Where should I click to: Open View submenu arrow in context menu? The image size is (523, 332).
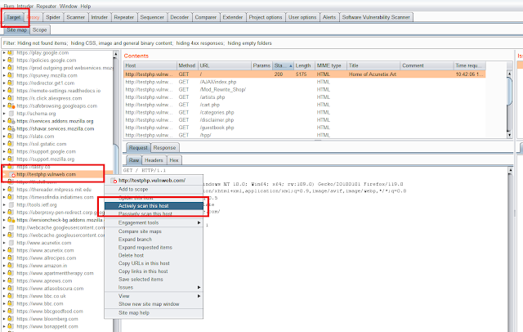[x=199, y=296]
